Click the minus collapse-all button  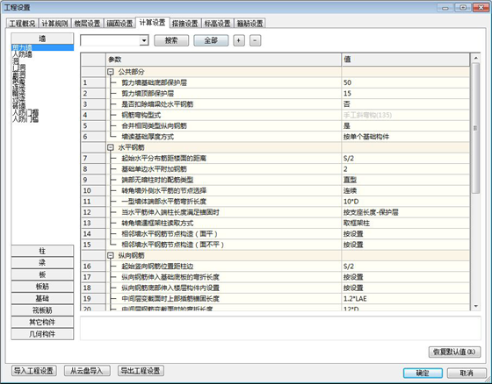[x=255, y=40]
